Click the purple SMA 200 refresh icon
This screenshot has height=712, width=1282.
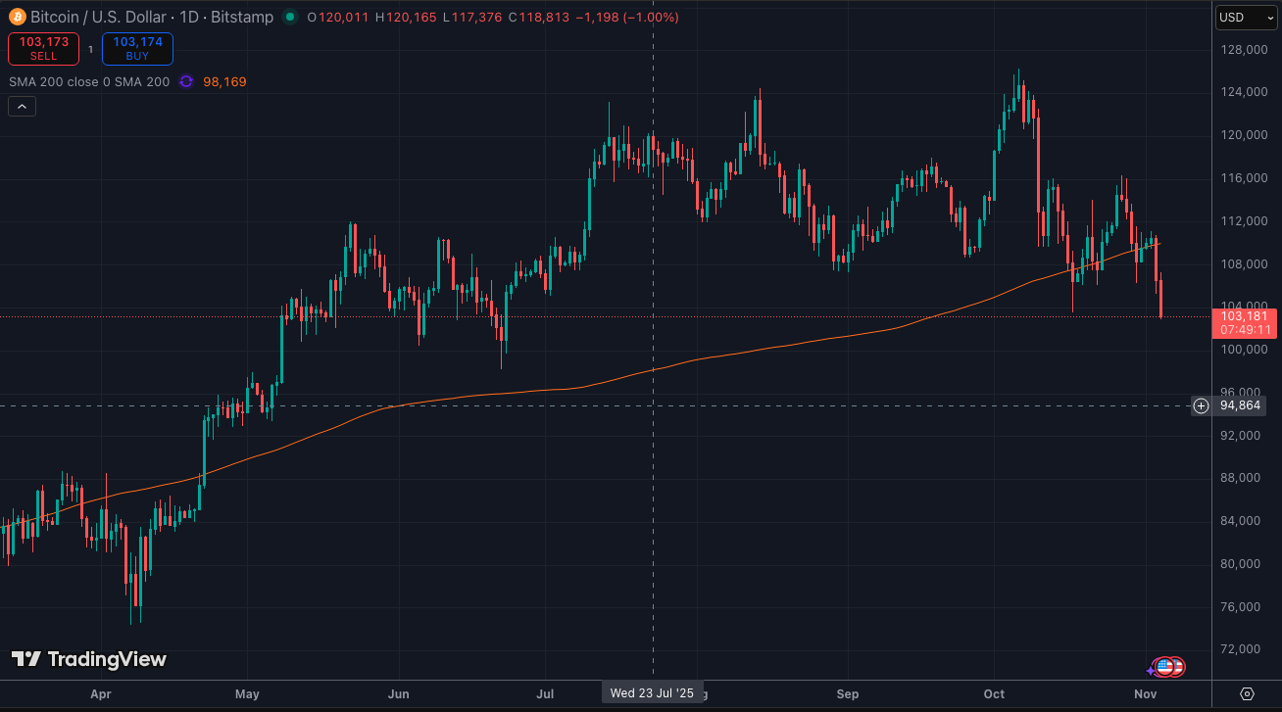(x=186, y=81)
